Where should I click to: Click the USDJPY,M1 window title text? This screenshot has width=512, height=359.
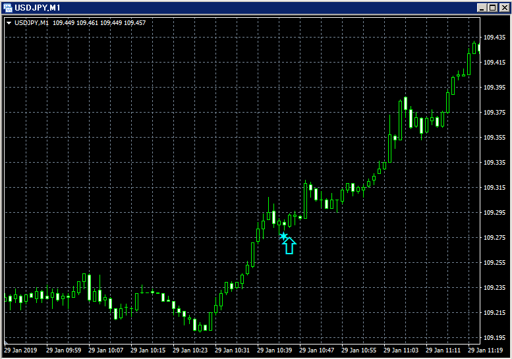pos(37,7)
